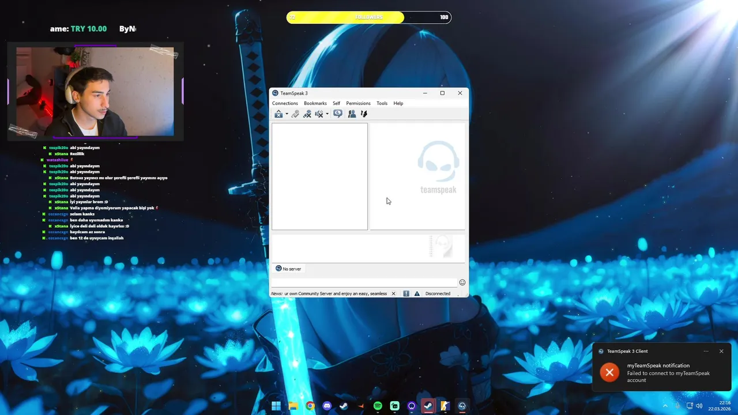Dismiss the news ticker with its X

coord(394,293)
